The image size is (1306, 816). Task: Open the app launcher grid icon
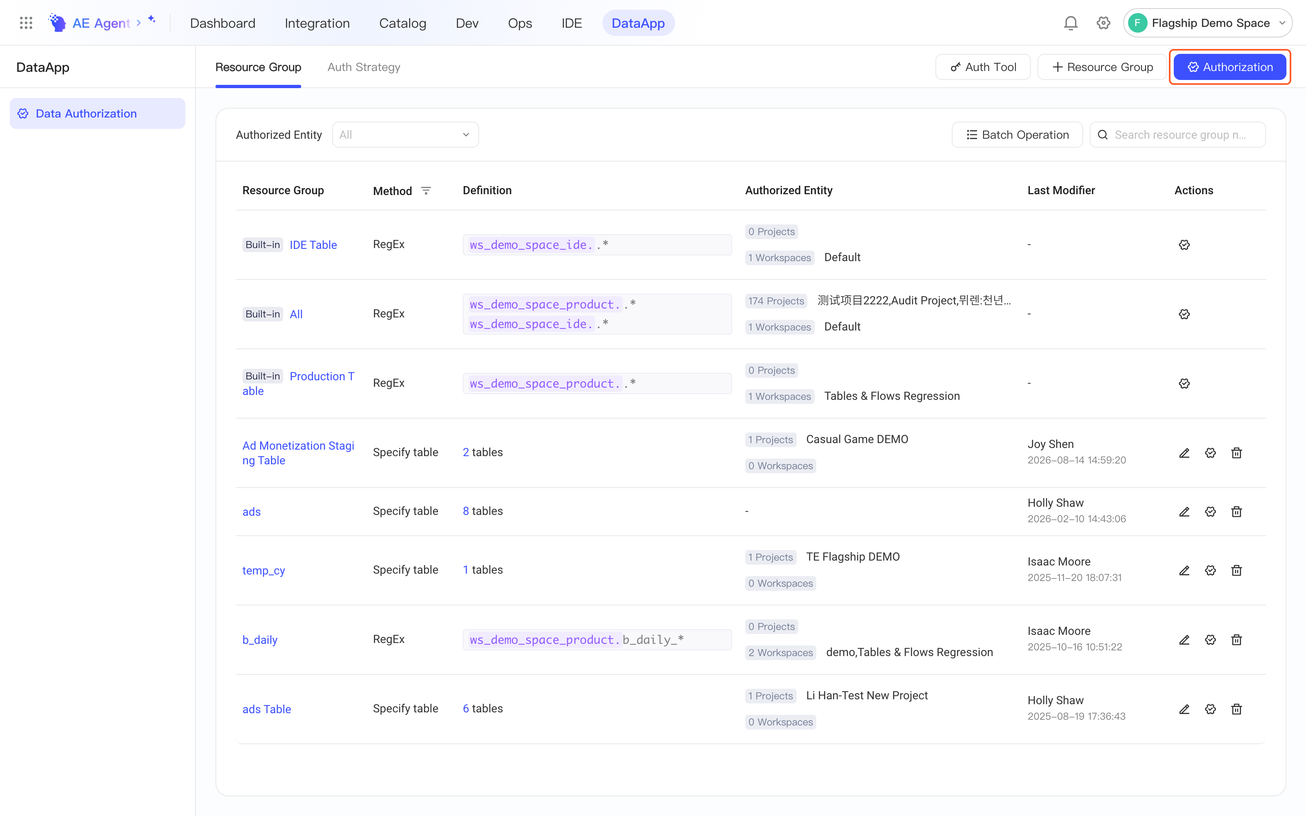point(26,23)
